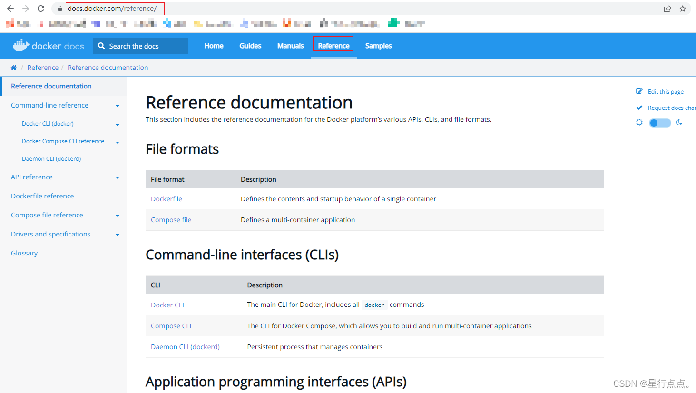The width and height of the screenshot is (696, 393).
Task: Click Daemon CLI (dockerd) link in CLI table
Action: click(186, 347)
